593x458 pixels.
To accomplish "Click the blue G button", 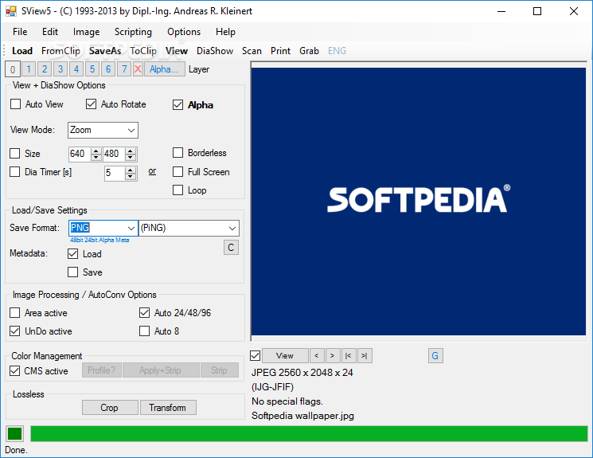I will (435, 356).
